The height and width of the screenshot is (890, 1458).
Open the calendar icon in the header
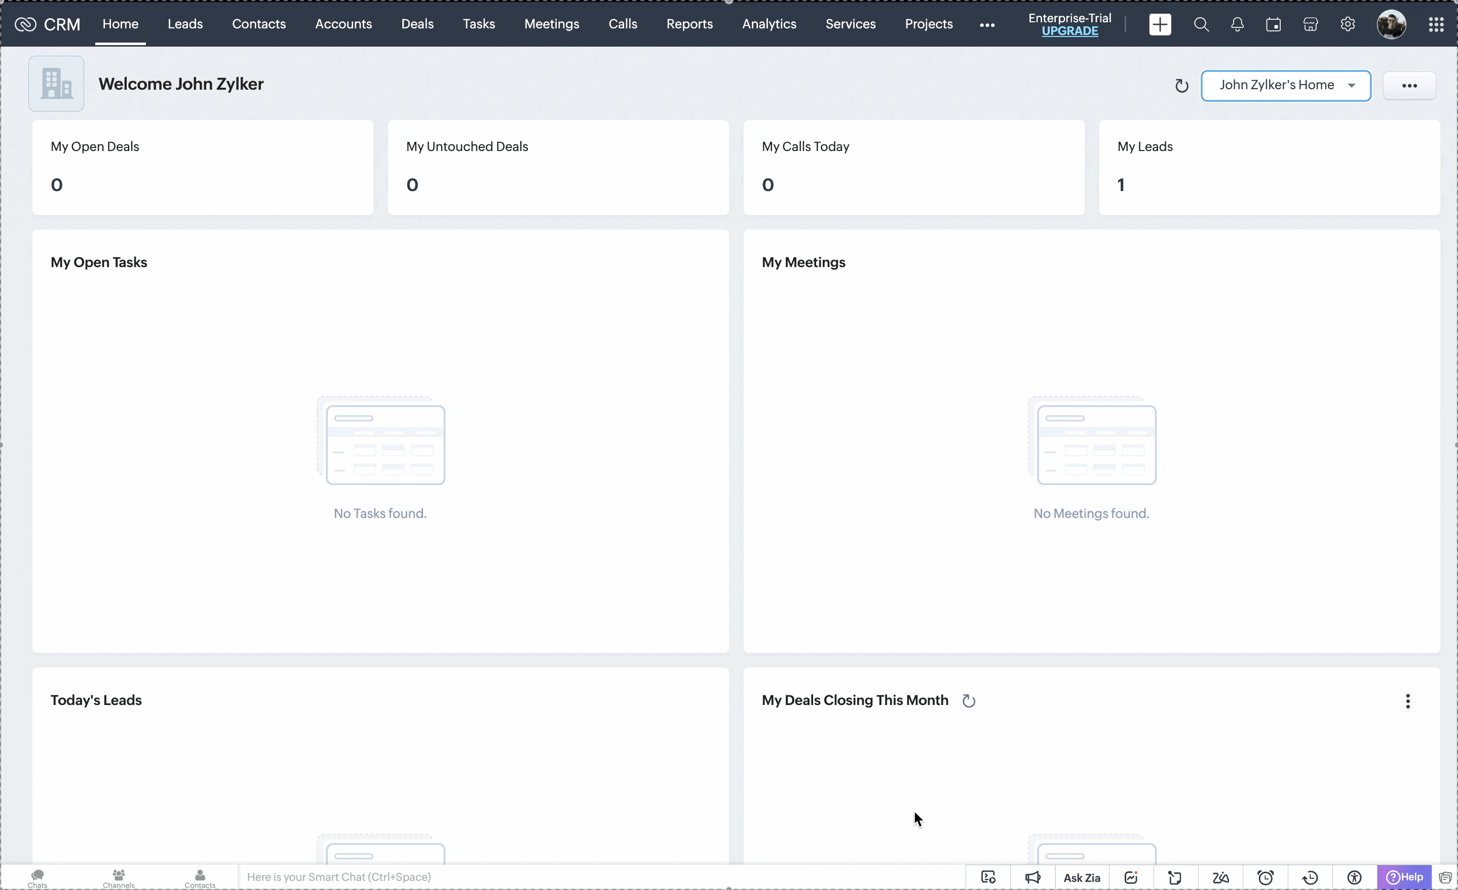pyautogui.click(x=1274, y=24)
